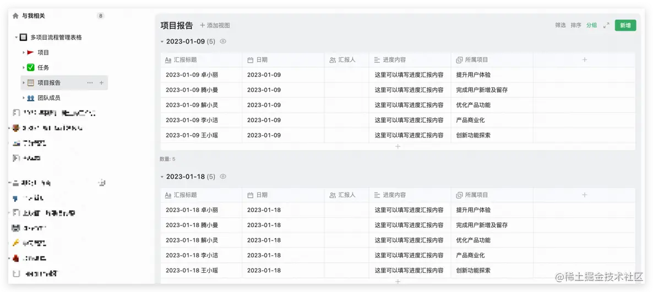Click 汇报人 column header in 2023-01-09 table

click(346, 60)
